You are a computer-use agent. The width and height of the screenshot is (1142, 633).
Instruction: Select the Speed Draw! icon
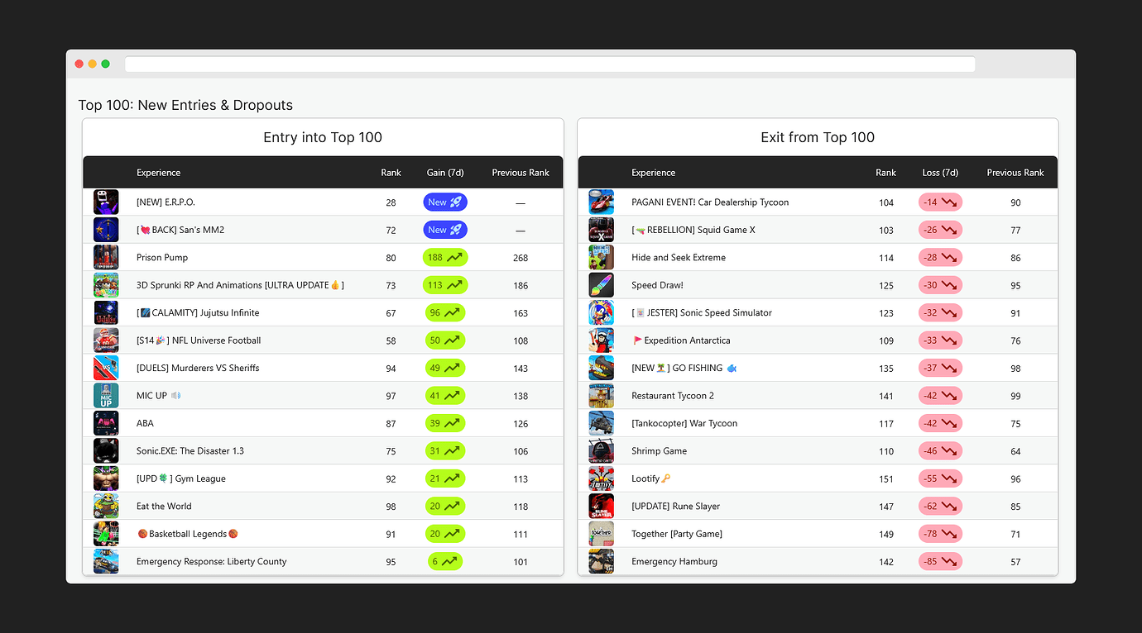tap(601, 284)
